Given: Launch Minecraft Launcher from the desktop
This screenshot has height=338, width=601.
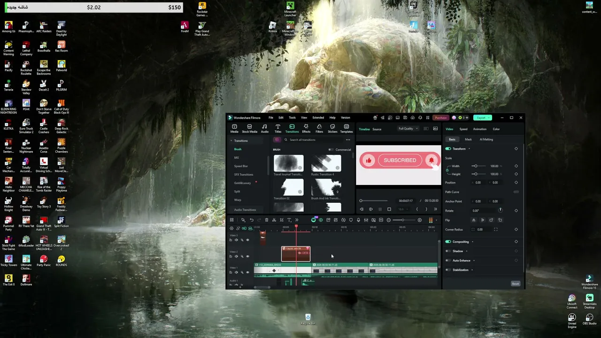Looking at the screenshot, I should click(x=290, y=9).
